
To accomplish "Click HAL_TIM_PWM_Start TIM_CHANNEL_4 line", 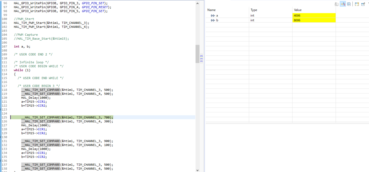I will 51,27.
